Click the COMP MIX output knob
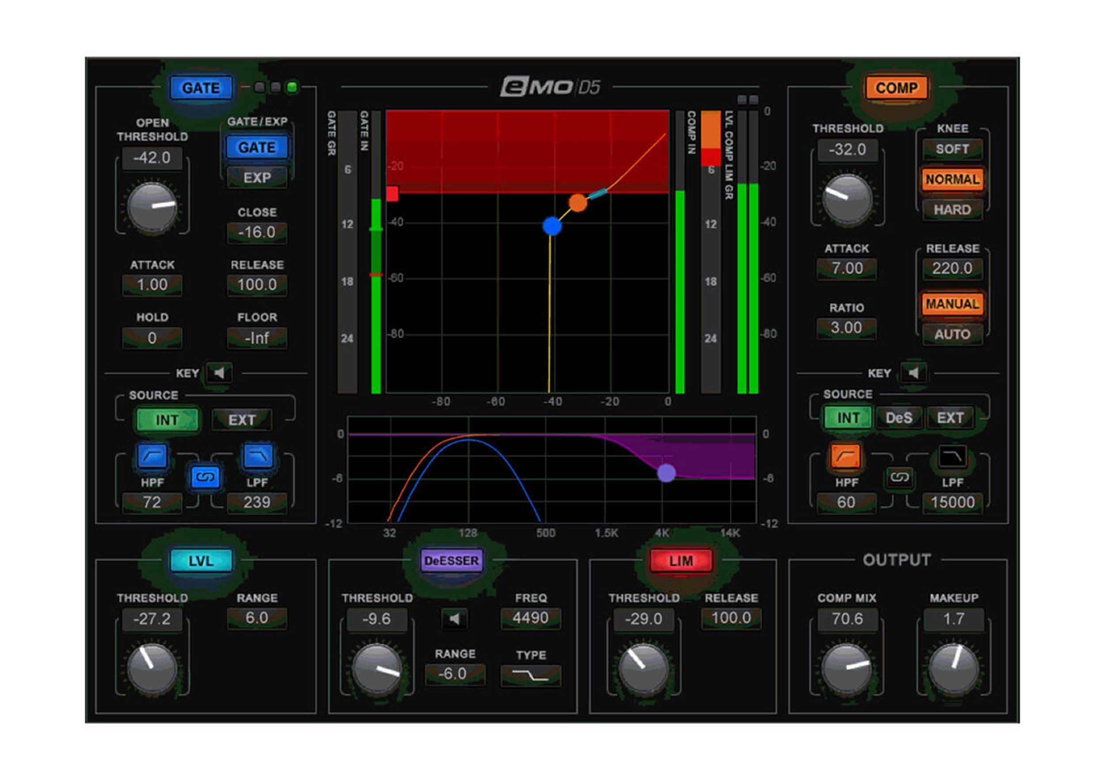This screenshot has height=783, width=1105. point(847,669)
